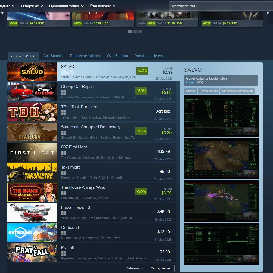Click the Strateji tag in SALVO panel
Image resolution: width=273 pixels, height=273 pixels.
coord(191,91)
